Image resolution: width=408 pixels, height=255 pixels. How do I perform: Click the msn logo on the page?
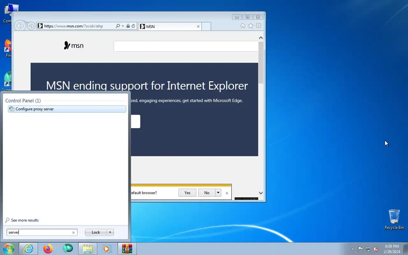[x=74, y=46]
